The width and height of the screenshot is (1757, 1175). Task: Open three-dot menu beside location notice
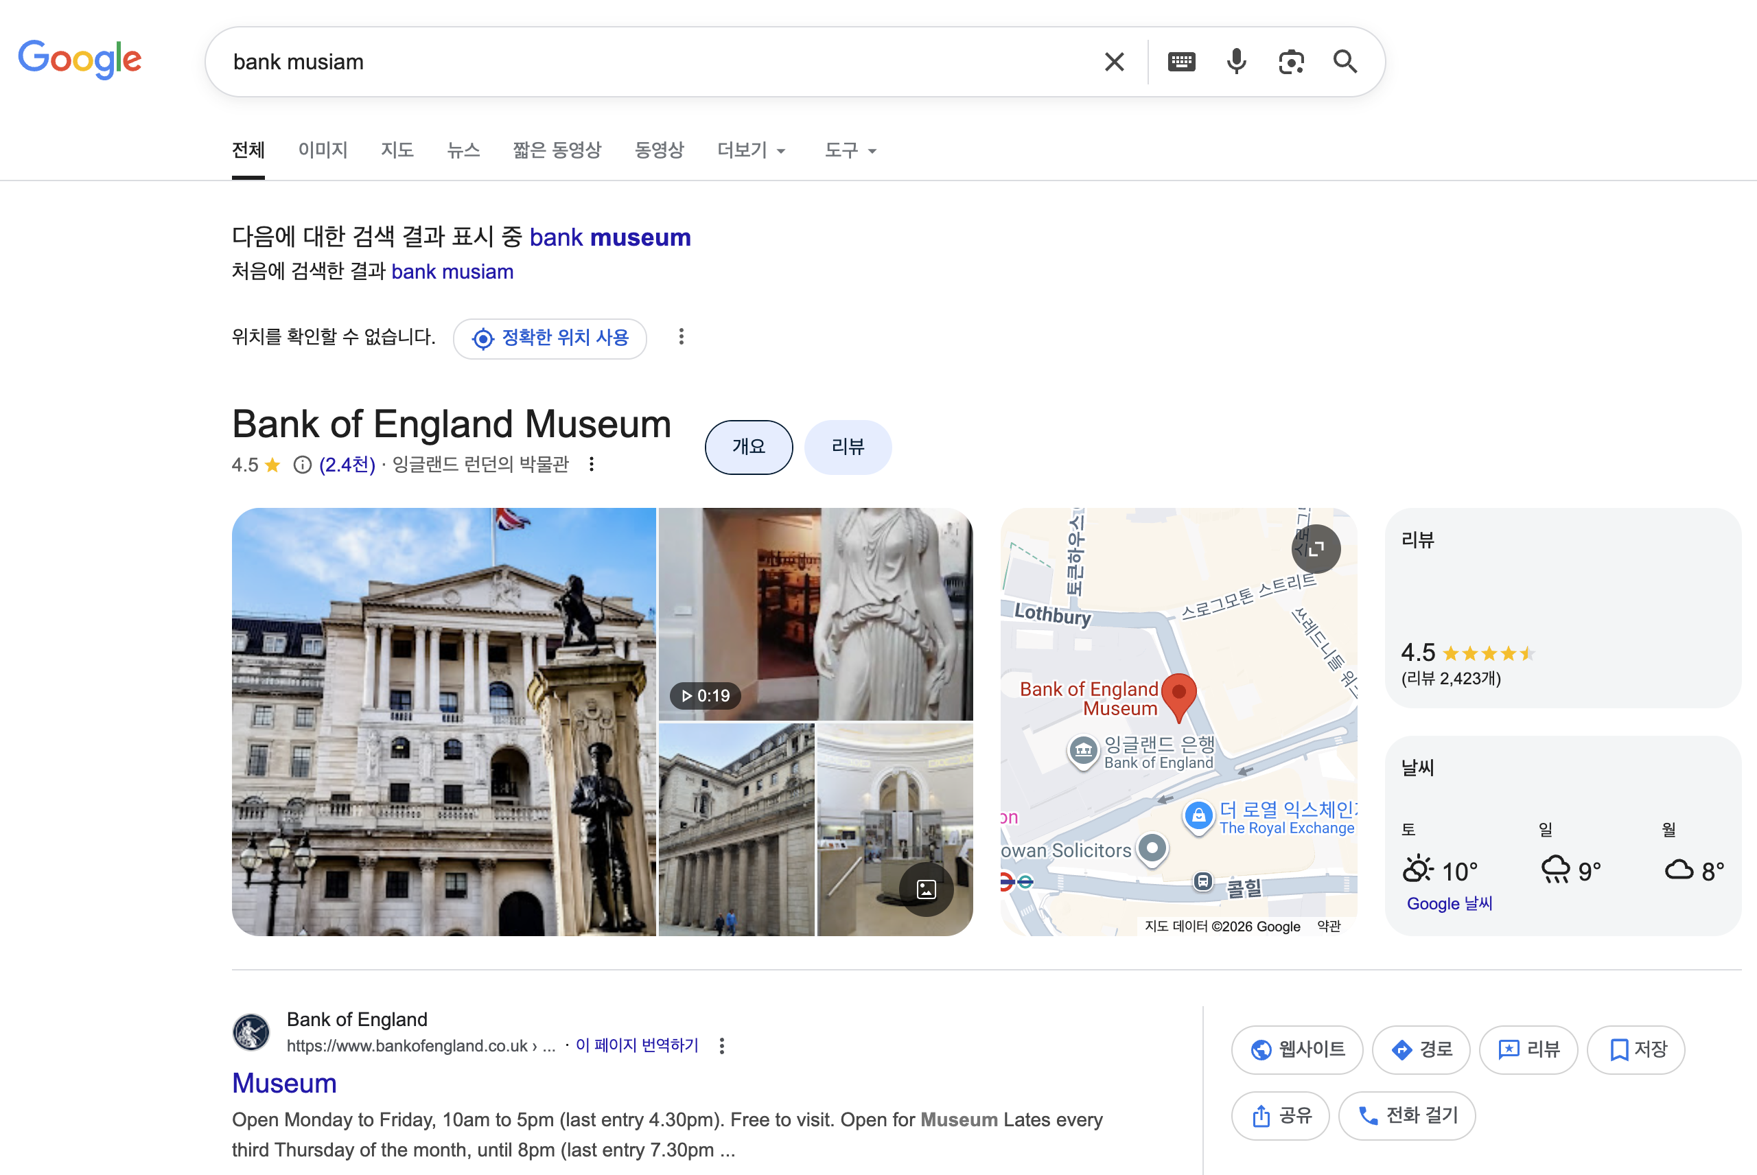pos(681,337)
